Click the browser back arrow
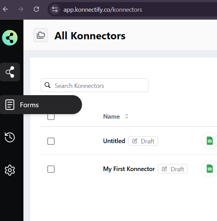217x221 pixels. click(x=6, y=9)
